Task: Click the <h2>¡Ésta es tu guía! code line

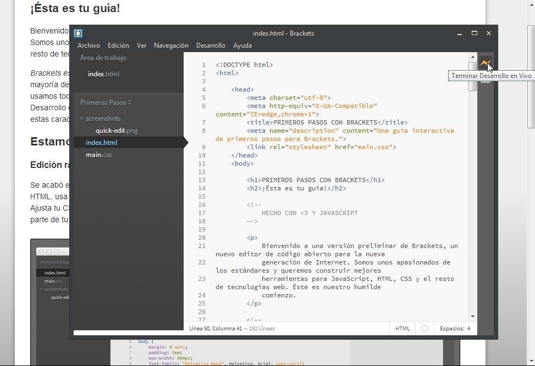Action: point(296,188)
